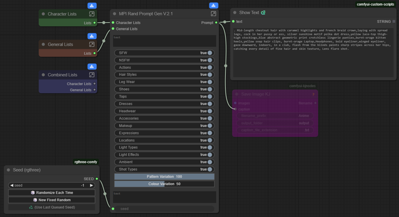Open the Character Lists subgraph via expand icon
This screenshot has width=399, height=217.
(x=91, y=14)
